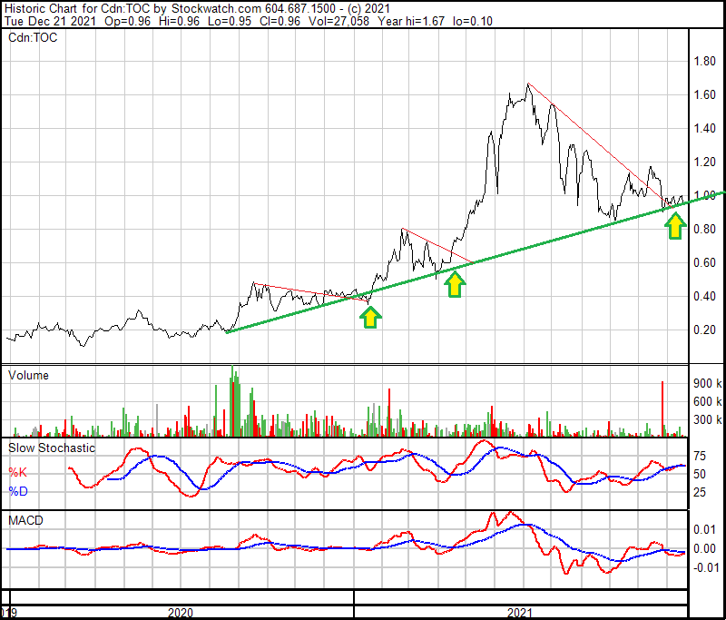Click the 2021 year label on timeline
The image size is (726, 620).
click(x=519, y=613)
